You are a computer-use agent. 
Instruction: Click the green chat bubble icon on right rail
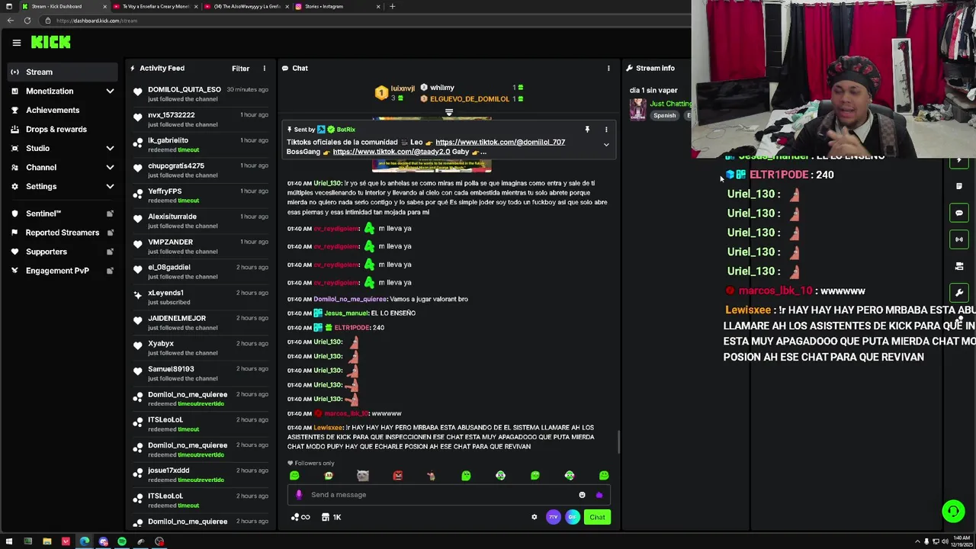pyautogui.click(x=959, y=213)
